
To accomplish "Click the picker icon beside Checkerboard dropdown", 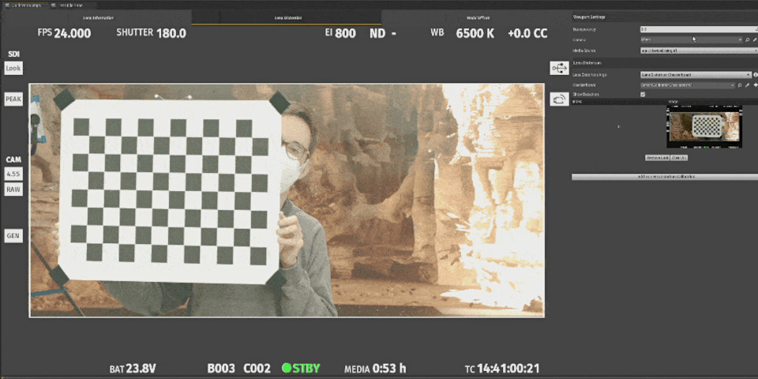I will 747,84.
